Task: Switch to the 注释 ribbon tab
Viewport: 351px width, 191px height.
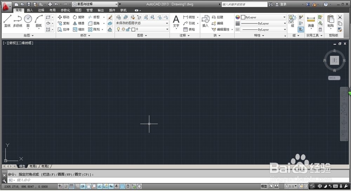Action: (41, 10)
